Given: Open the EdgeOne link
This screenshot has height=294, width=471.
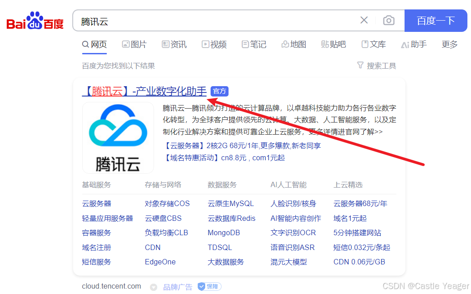Looking at the screenshot, I should [x=160, y=262].
